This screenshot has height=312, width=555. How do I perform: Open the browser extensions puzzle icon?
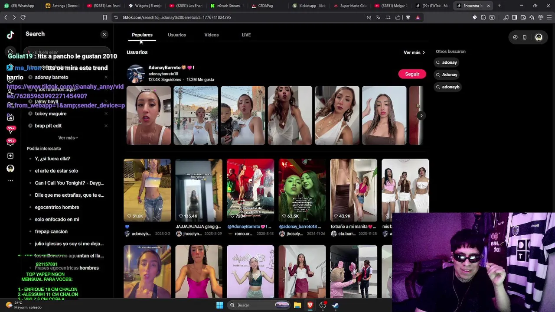[x=483, y=17]
